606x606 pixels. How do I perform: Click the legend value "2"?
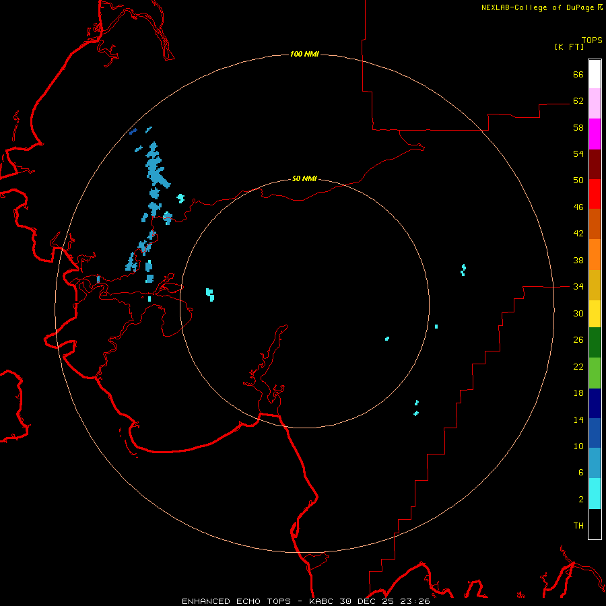pyautogui.click(x=581, y=499)
